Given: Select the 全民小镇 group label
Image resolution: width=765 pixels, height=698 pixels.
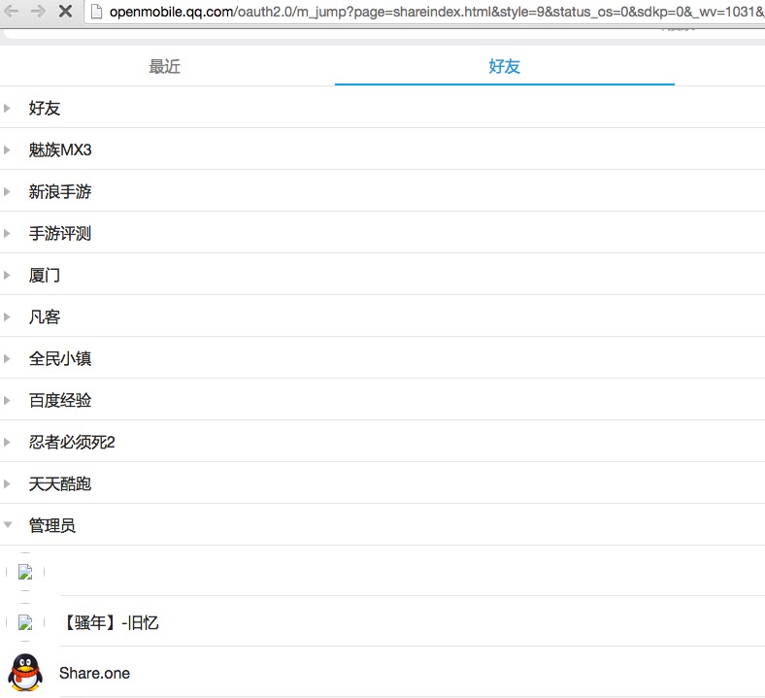Looking at the screenshot, I should [x=60, y=358].
